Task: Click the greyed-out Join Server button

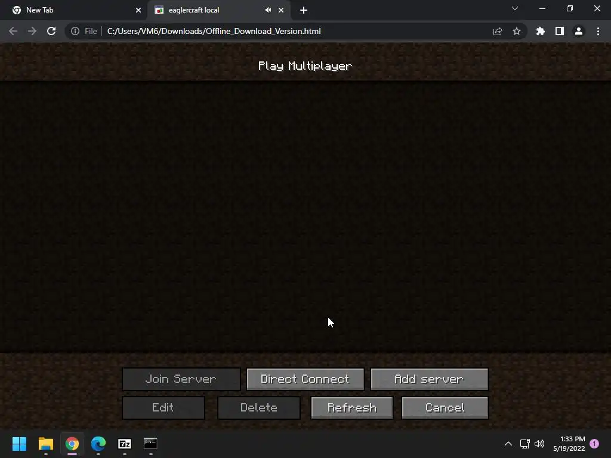Action: 181,379
